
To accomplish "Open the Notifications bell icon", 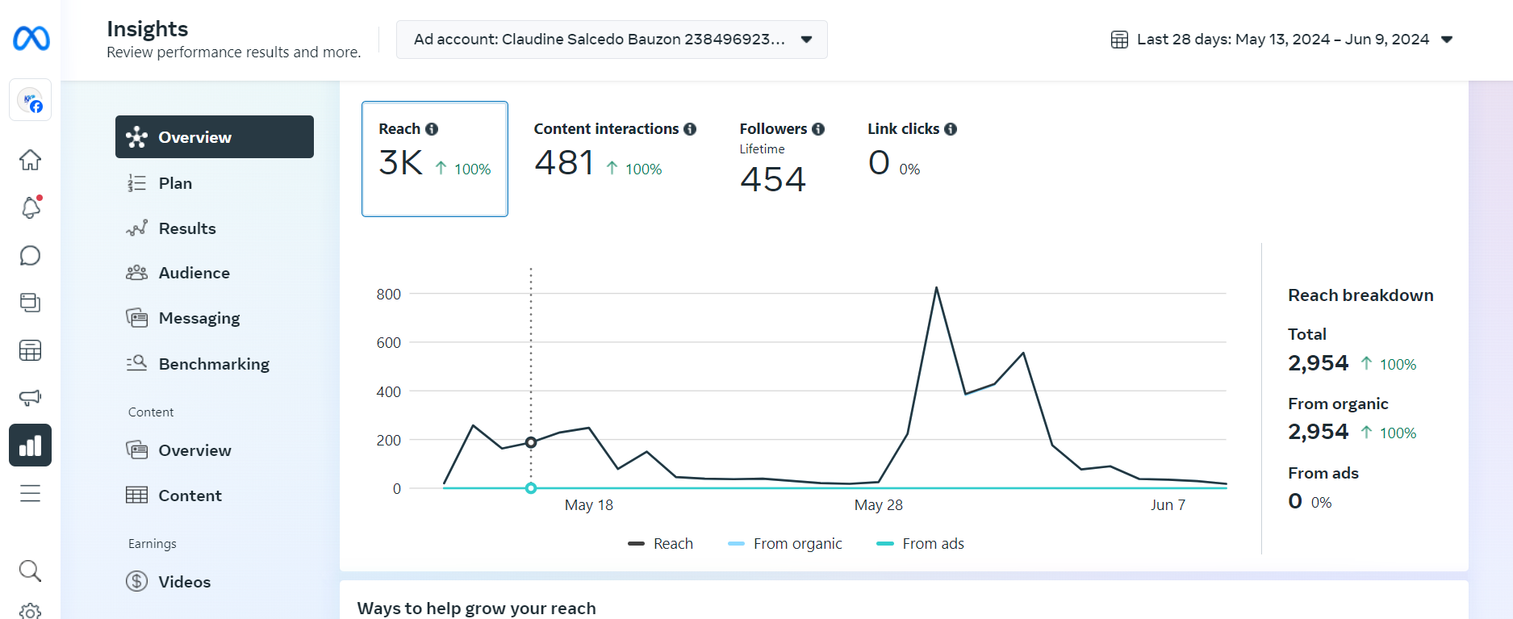I will 31,207.
